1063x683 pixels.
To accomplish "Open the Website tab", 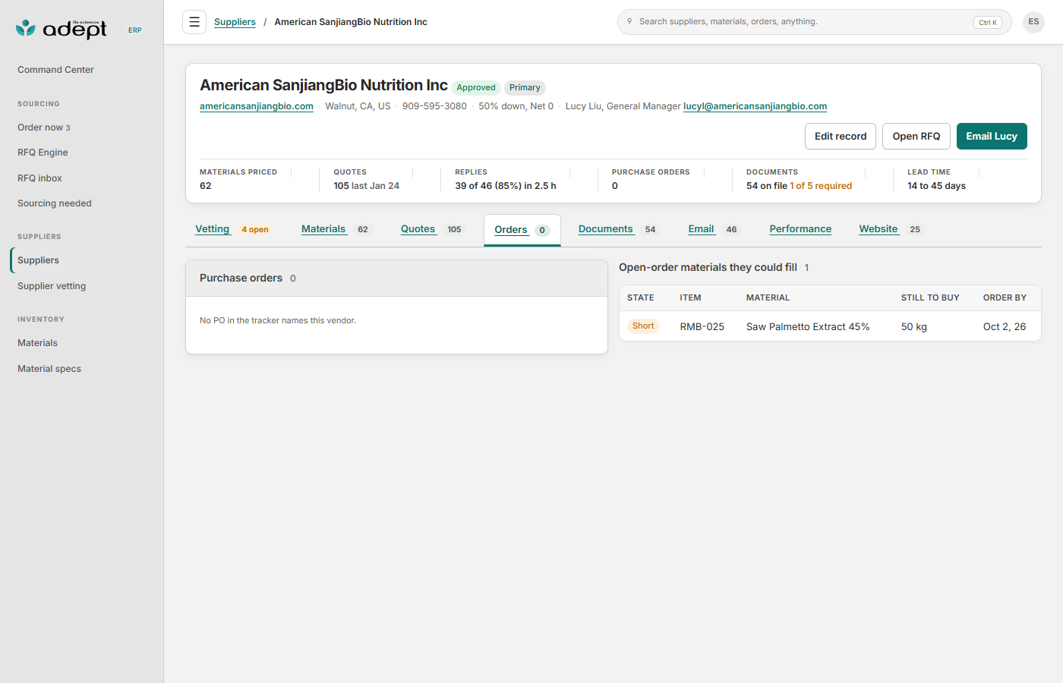I will click(x=890, y=229).
